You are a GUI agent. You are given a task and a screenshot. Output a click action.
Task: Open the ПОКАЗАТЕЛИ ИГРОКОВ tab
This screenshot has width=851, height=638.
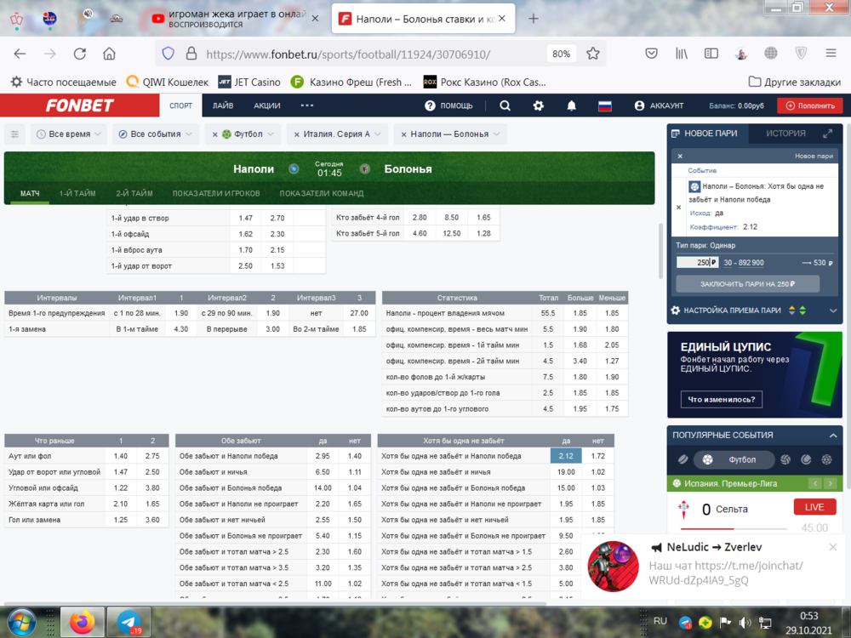216,193
